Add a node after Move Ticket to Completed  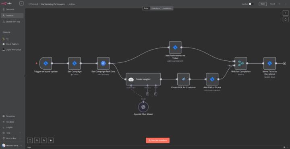click(284, 63)
